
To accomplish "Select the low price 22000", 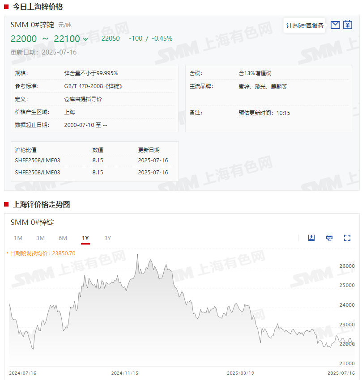I will click(x=24, y=39).
